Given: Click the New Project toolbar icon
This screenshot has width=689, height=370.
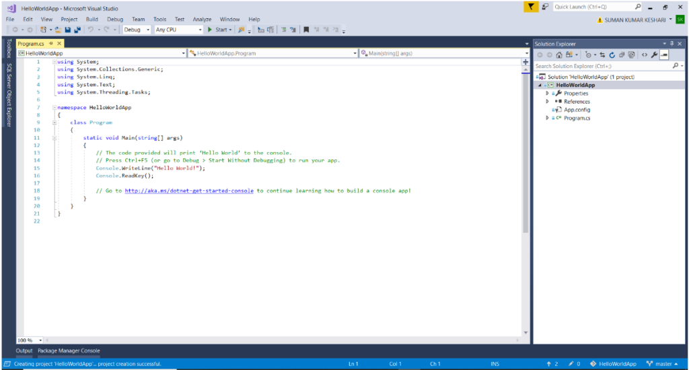Looking at the screenshot, I should (x=43, y=30).
